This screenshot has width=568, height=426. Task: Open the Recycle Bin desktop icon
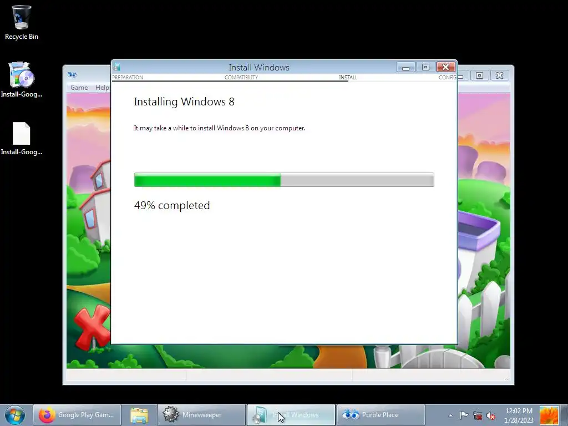pos(22,22)
